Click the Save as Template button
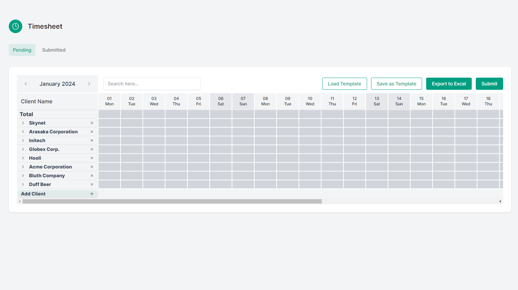The image size is (518, 290). click(396, 84)
